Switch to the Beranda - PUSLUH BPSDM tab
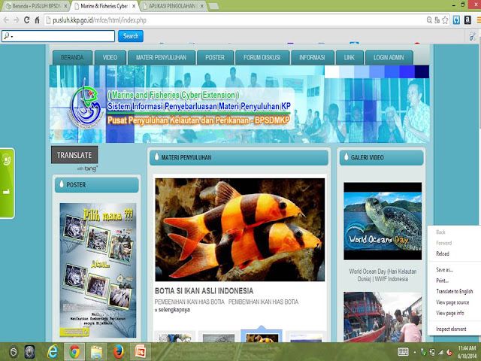The height and width of the screenshot is (361, 481). pyautogui.click(x=35, y=6)
